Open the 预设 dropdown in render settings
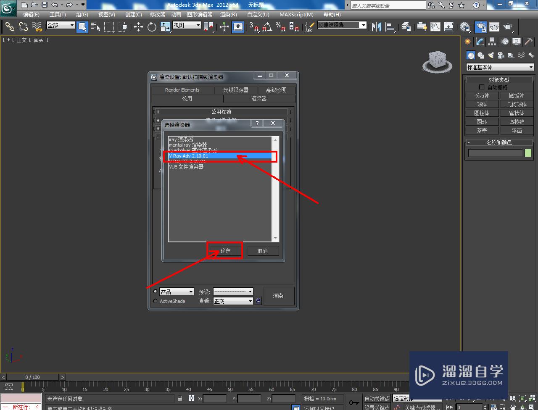The height and width of the screenshot is (410, 538). tap(233, 292)
